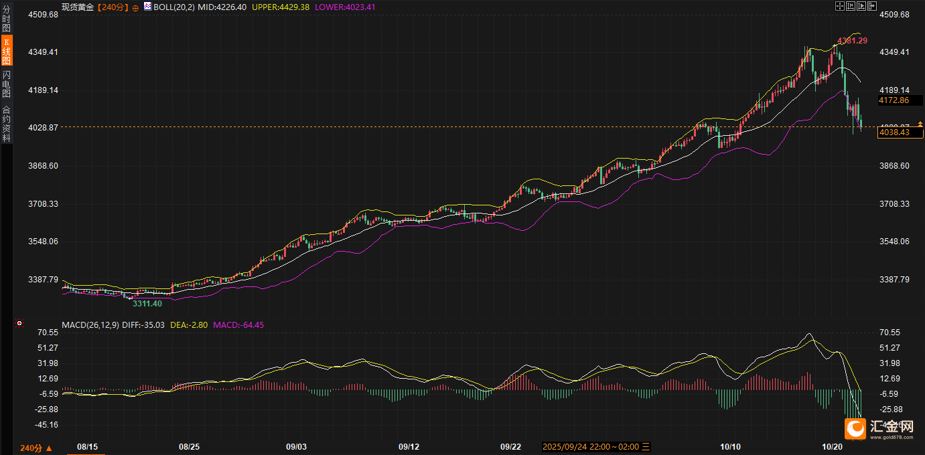The image size is (925, 455).
Task: Open the MACD(26,12,9) indicator parameters
Action: [90, 325]
